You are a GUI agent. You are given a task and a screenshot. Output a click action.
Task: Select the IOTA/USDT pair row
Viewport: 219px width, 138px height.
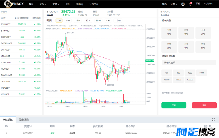[x=21, y=63]
